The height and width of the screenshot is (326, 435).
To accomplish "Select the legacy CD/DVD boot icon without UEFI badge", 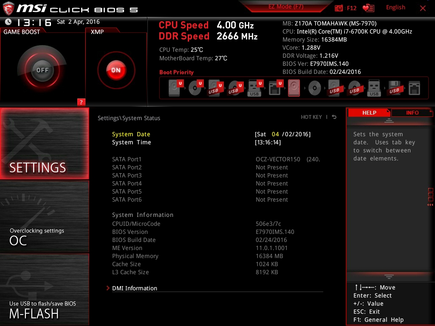I will pos(315,88).
